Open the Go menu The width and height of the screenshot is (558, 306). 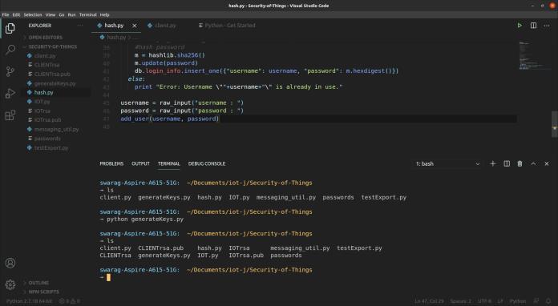62,14
